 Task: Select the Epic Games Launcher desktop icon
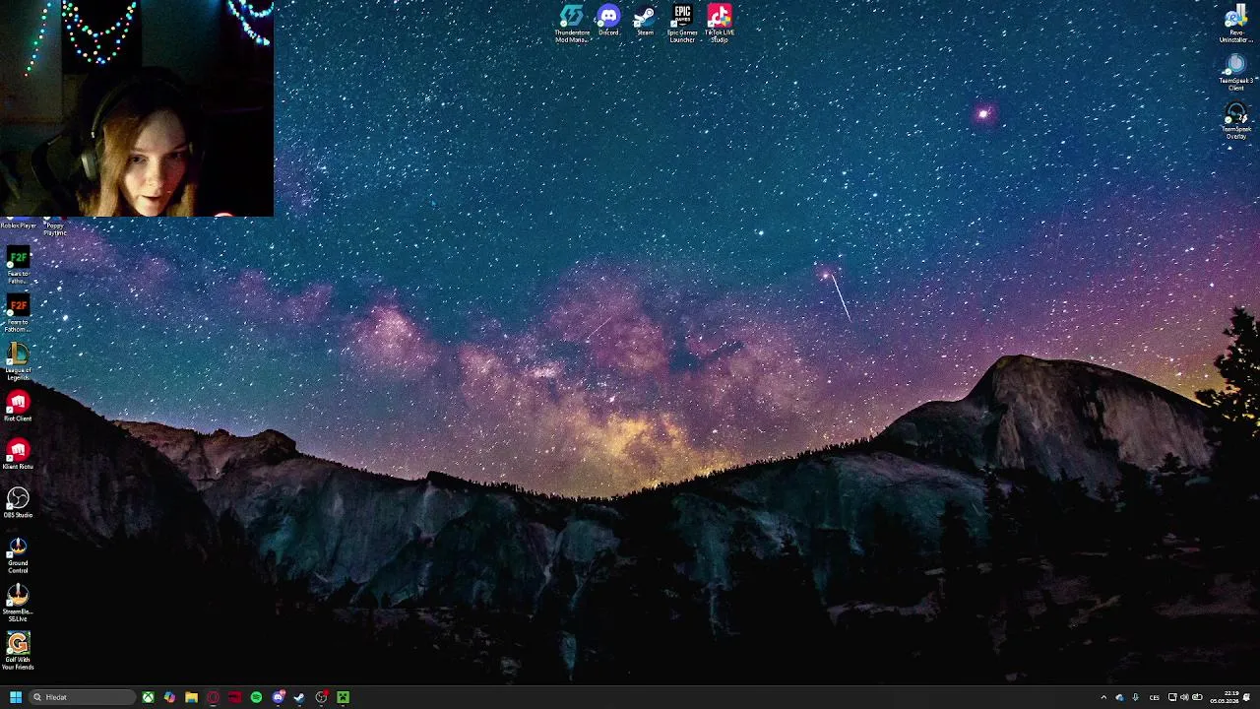click(682, 24)
